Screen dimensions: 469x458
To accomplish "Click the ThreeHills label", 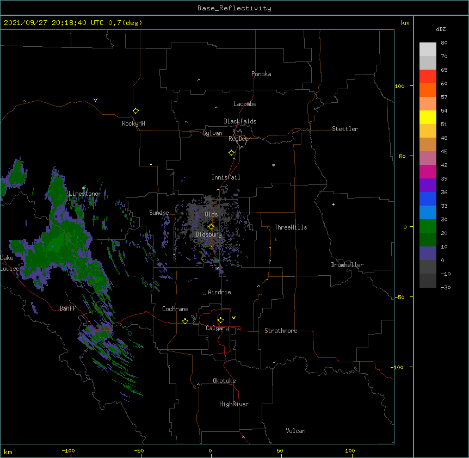I will click(x=291, y=227).
